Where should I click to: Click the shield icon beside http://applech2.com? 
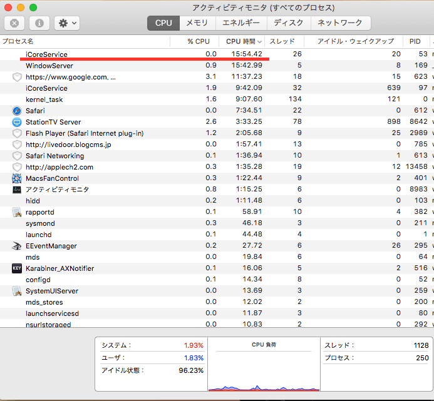17,167
